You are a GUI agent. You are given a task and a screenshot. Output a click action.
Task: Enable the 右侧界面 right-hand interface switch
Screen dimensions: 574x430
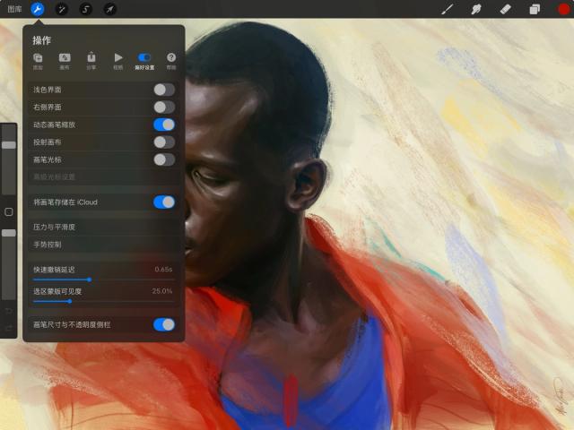tap(164, 107)
